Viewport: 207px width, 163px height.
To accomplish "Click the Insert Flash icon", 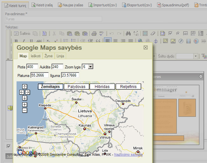I will [x=181, y=41].
